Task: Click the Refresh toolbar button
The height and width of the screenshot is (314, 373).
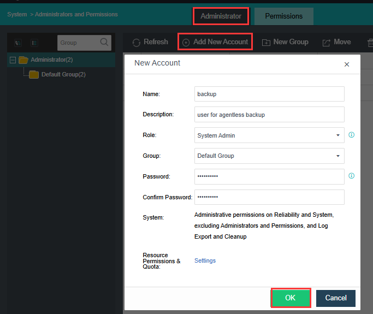Action: click(150, 42)
